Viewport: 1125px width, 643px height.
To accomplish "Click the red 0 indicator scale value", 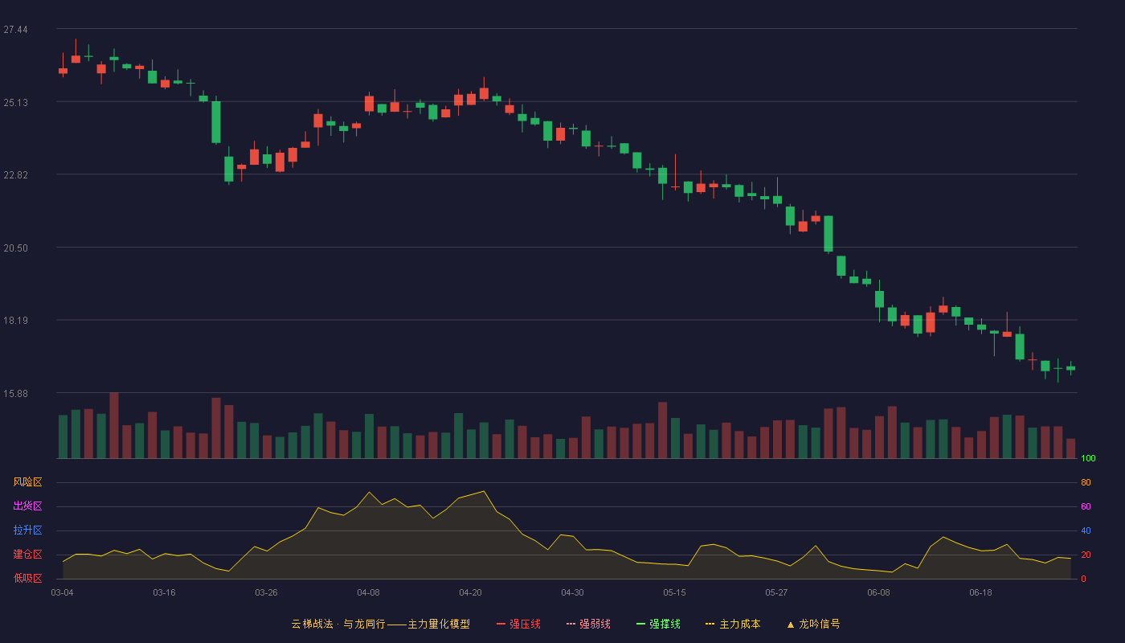I will [x=1083, y=579].
